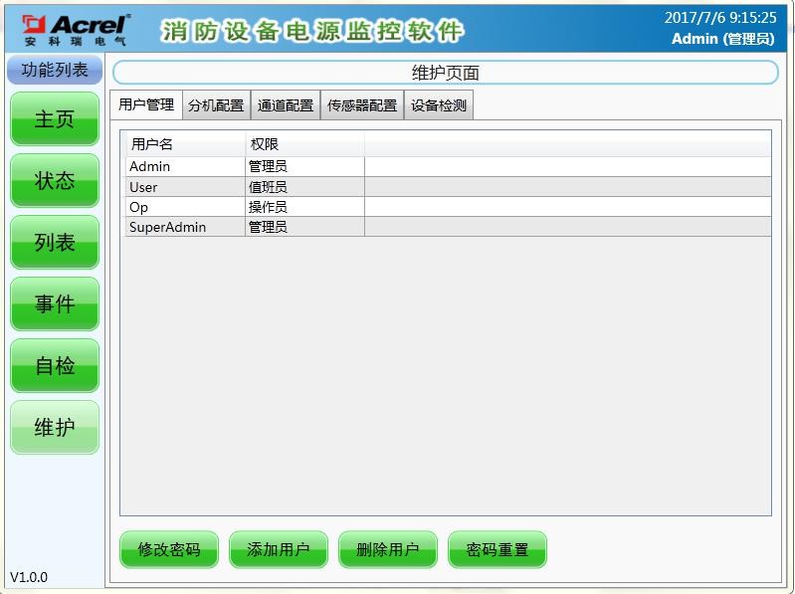Click the 添加用户 button
Viewport: 795px width, 594px height.
(279, 549)
